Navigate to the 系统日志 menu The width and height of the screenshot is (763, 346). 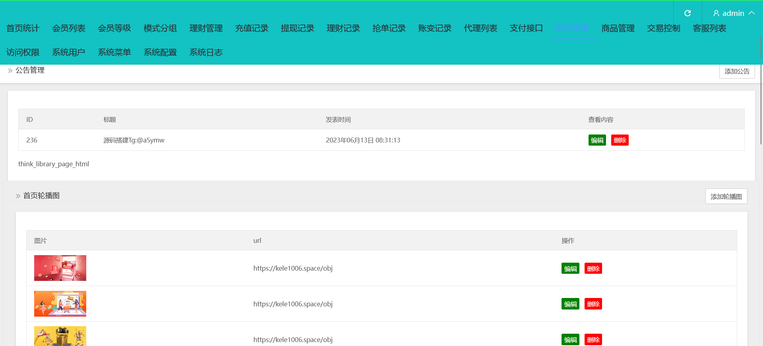(x=206, y=52)
